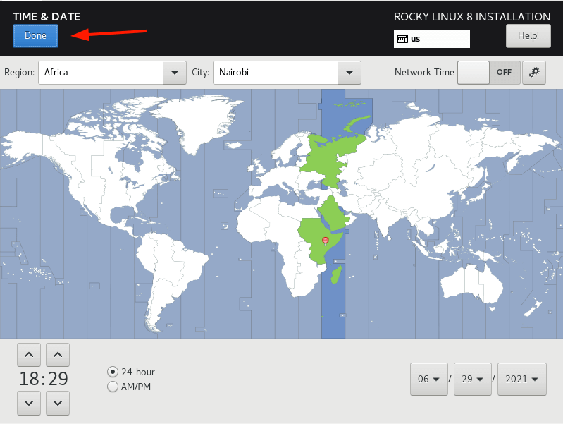
Task: Increase the hour with up arrow
Action: [29, 355]
